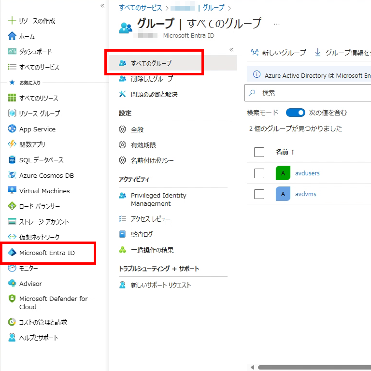Viewport: 371px width, 371px height.
Task: Toggle the 検索モード switch
Action: coord(295,113)
